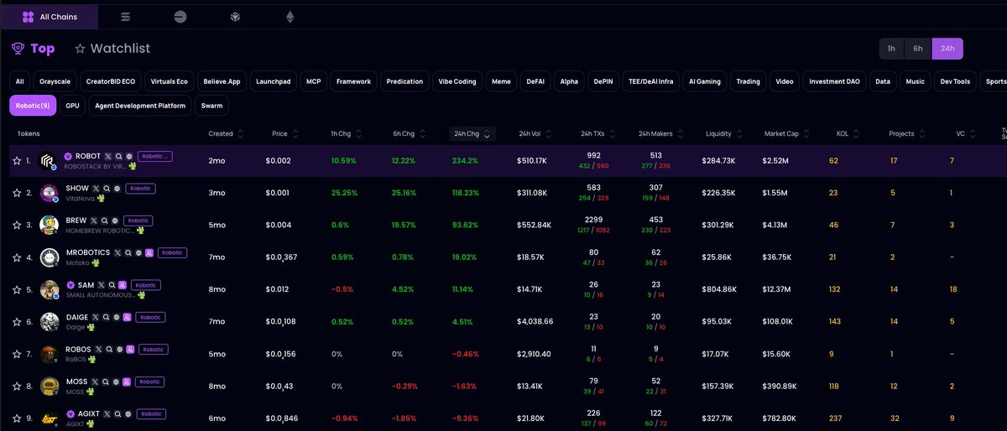Switch to the All Chains tab
The image size is (1007, 431).
coord(49,17)
